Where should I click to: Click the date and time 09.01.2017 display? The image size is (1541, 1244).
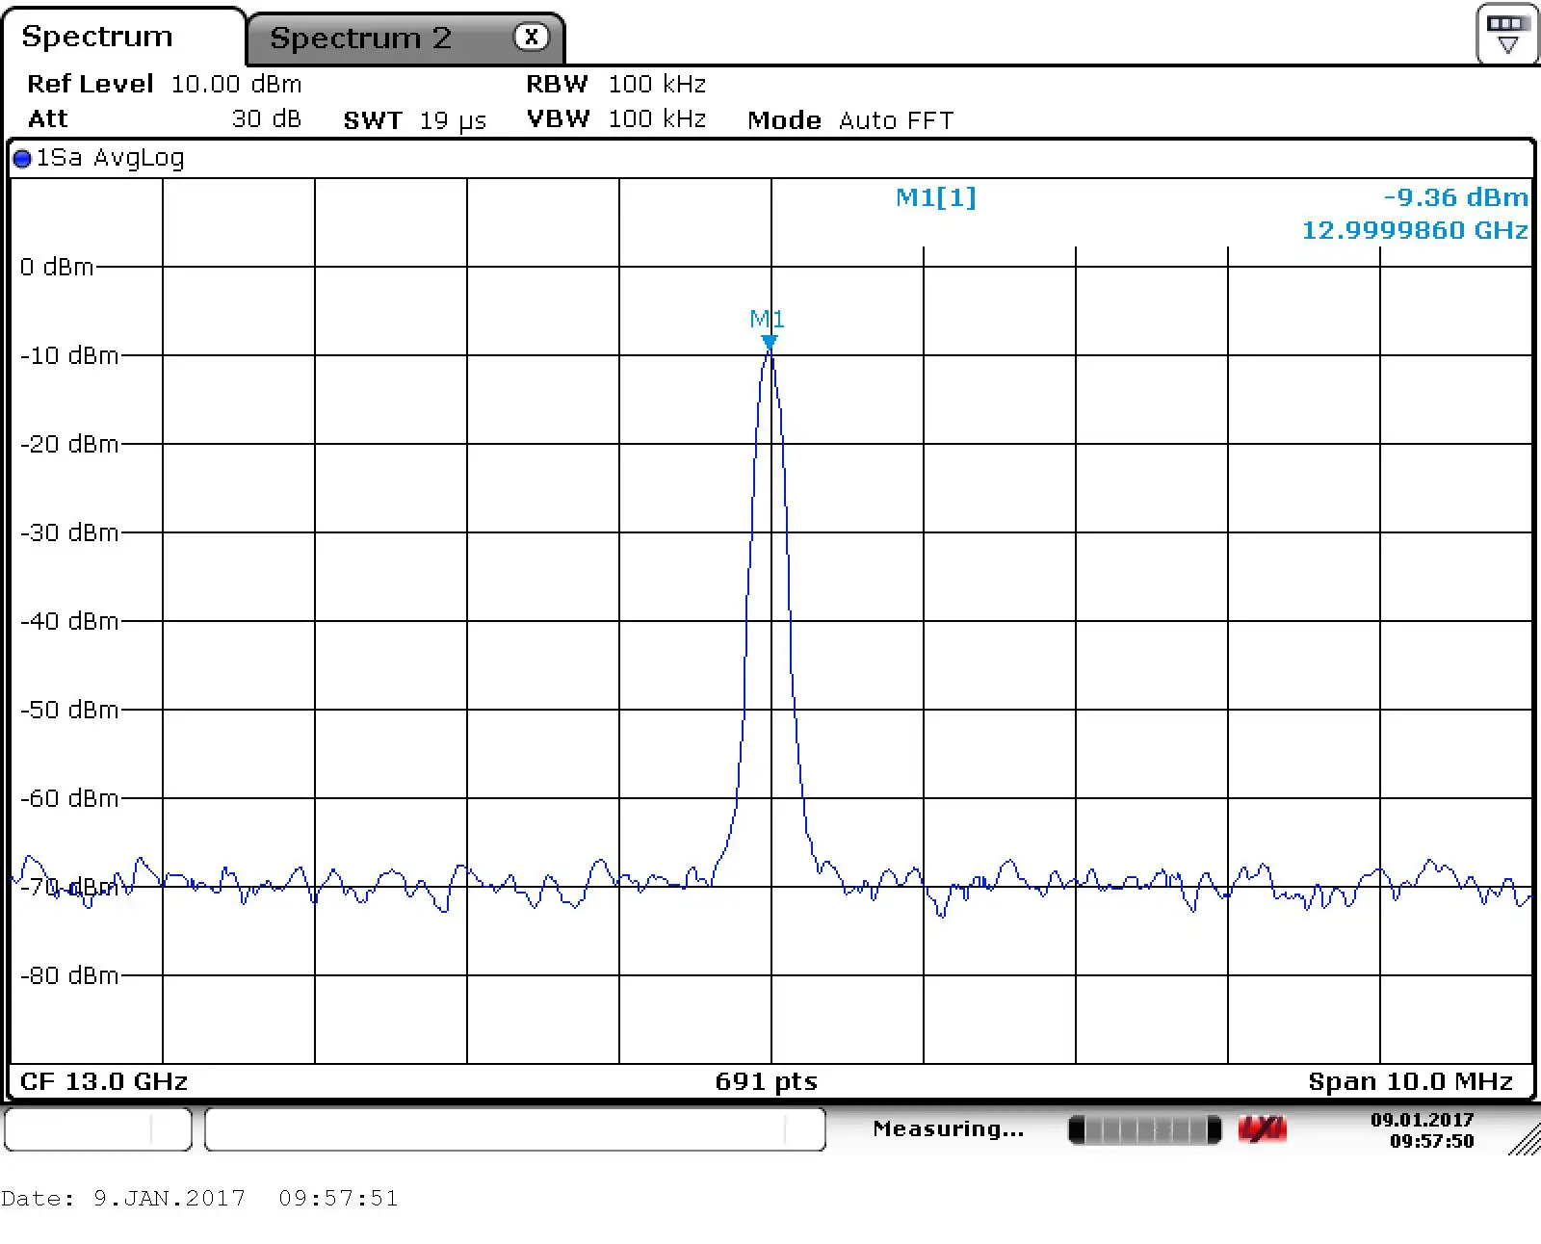click(1422, 1130)
